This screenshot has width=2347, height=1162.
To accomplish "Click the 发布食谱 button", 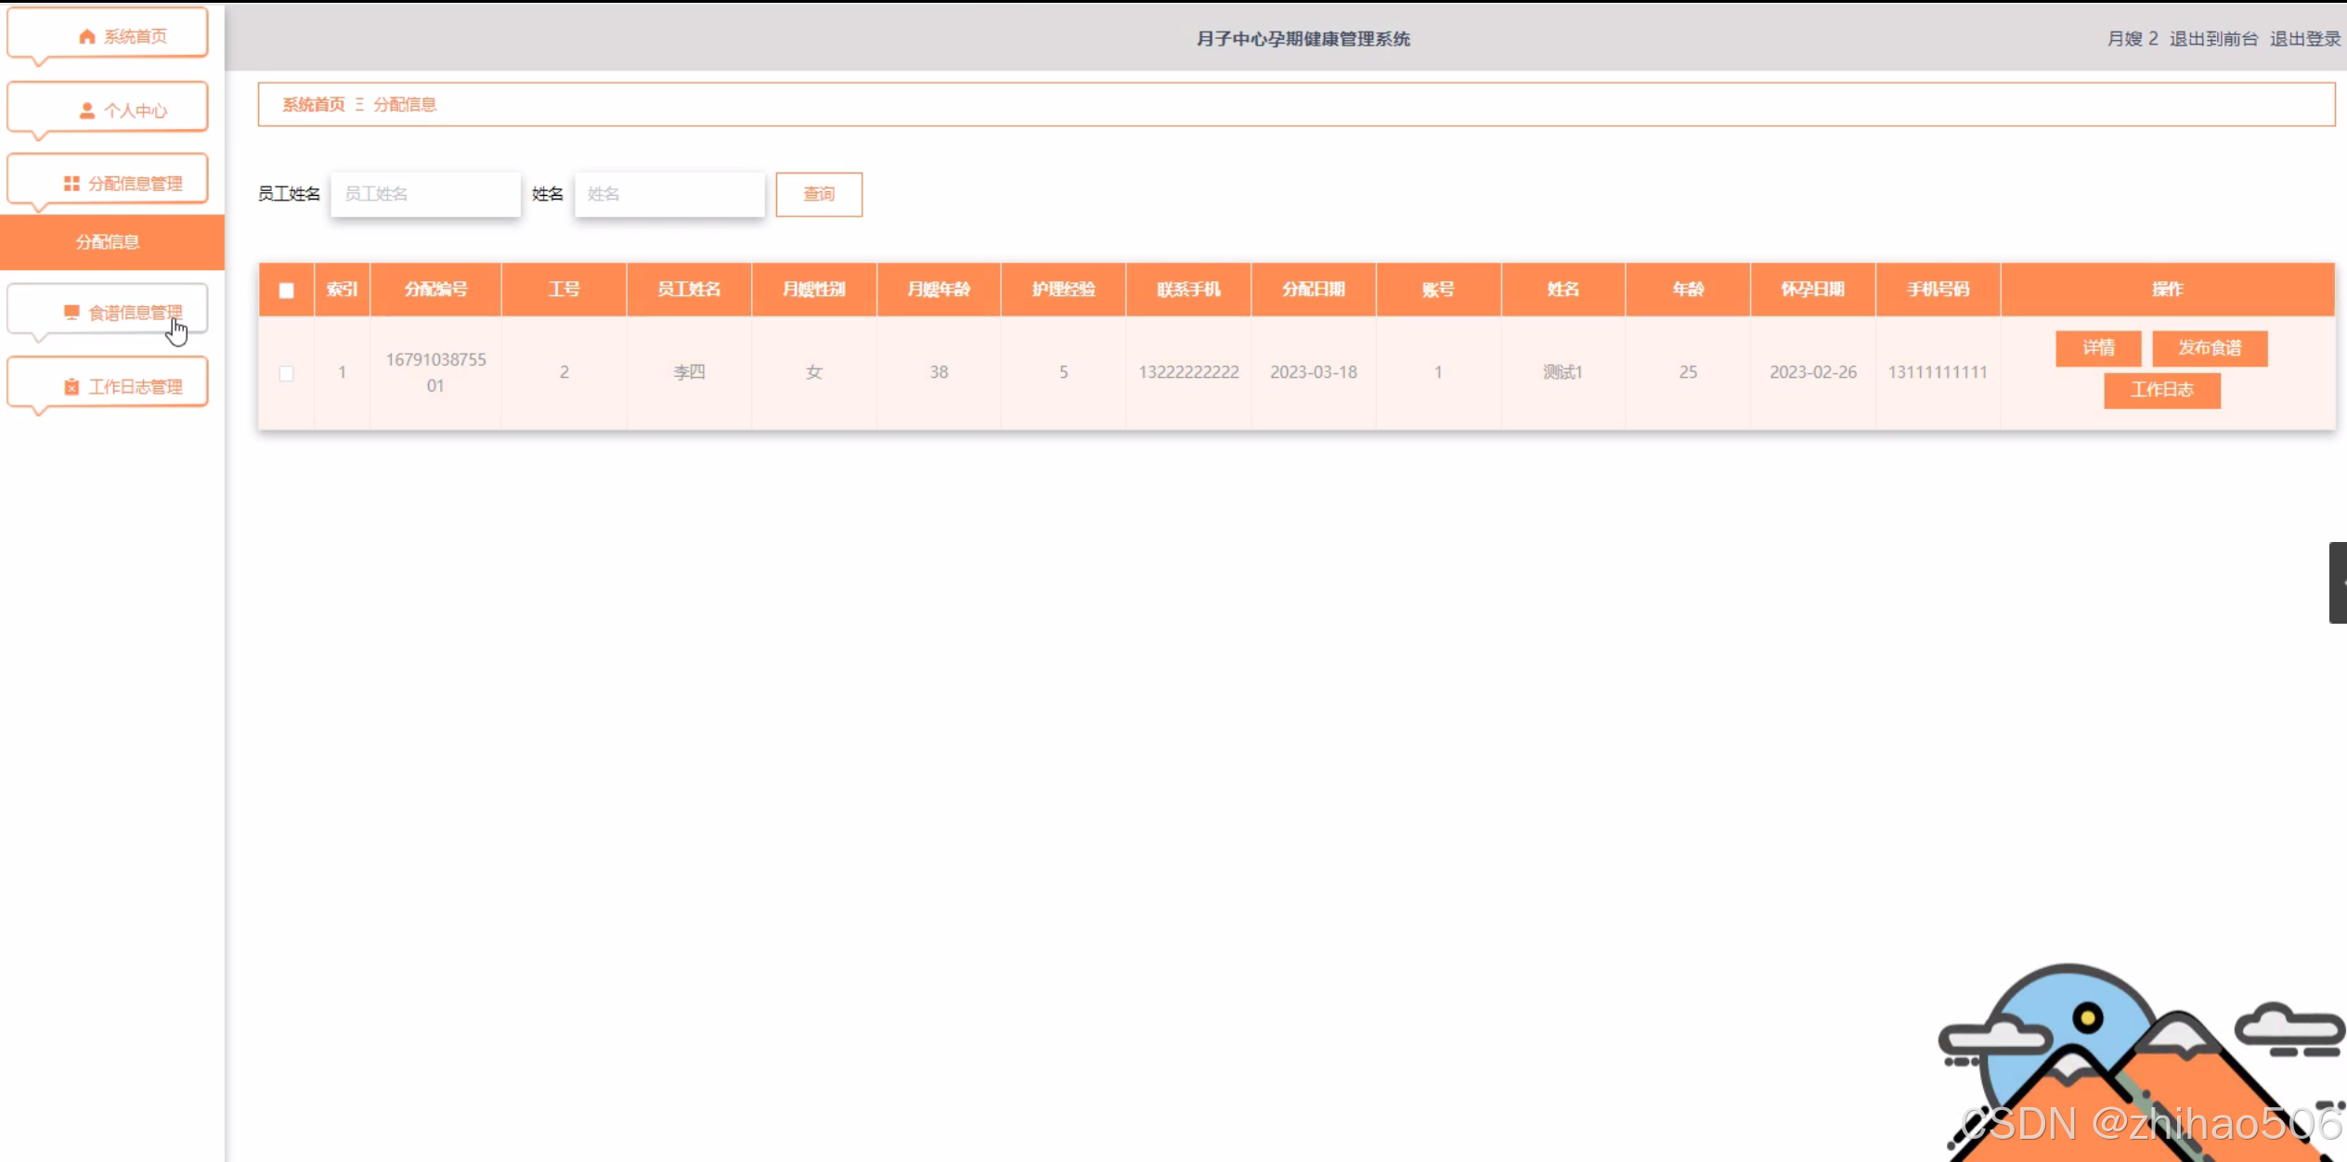I will click(x=2209, y=348).
